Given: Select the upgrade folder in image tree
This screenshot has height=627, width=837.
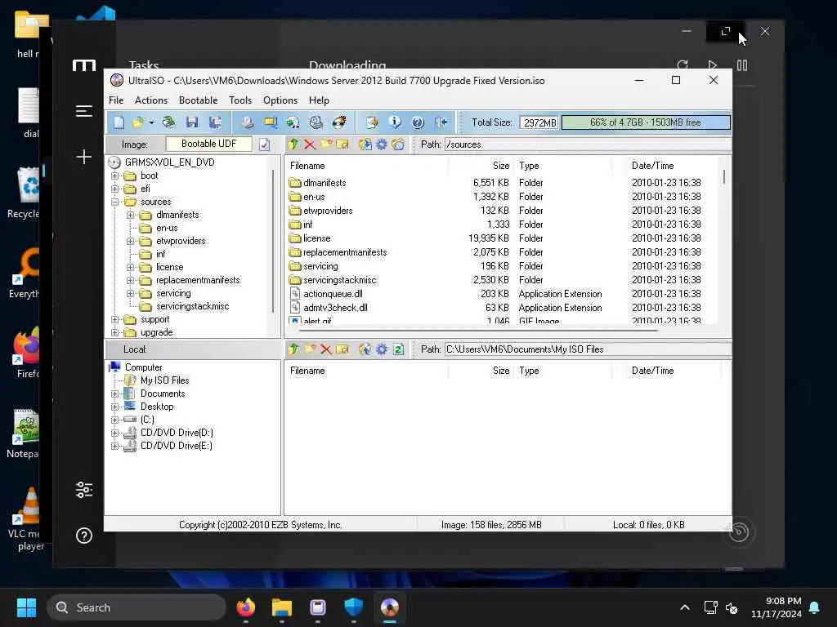Looking at the screenshot, I should click(x=156, y=333).
